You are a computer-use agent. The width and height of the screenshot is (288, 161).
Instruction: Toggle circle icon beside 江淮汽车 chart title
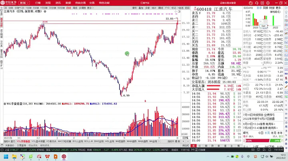pos(45,11)
